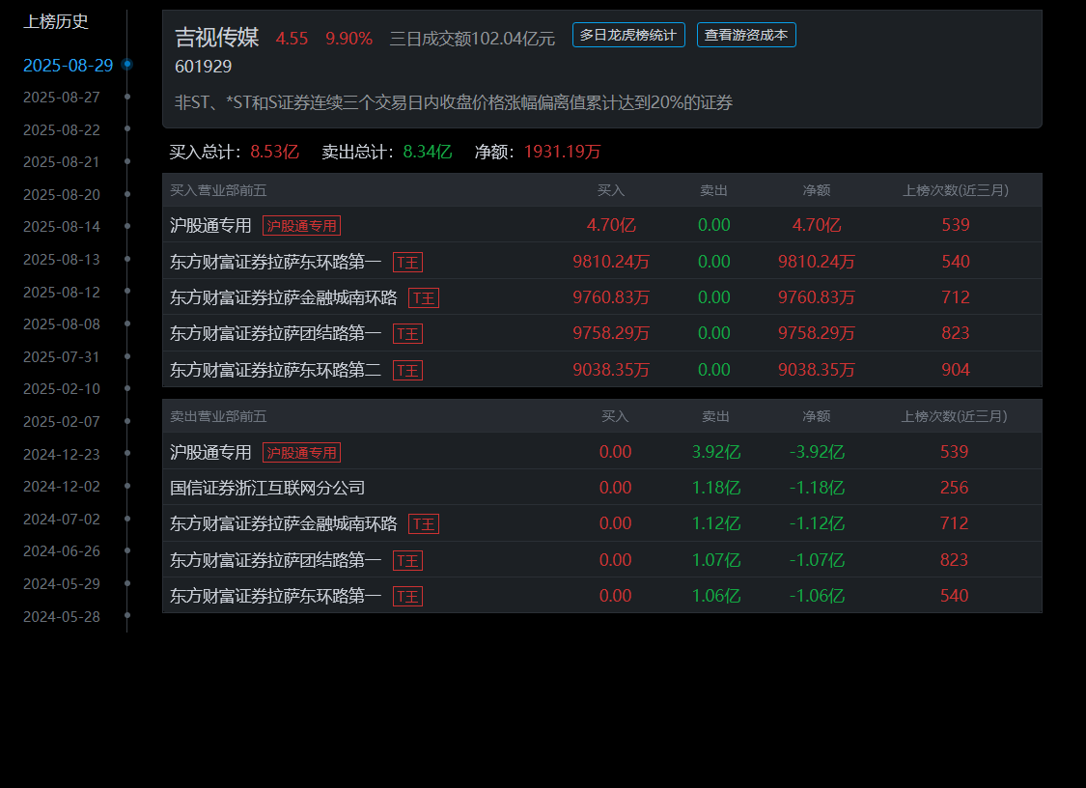Click the 卖出营业部前五 table header
This screenshot has height=788, width=1086.
218,416
